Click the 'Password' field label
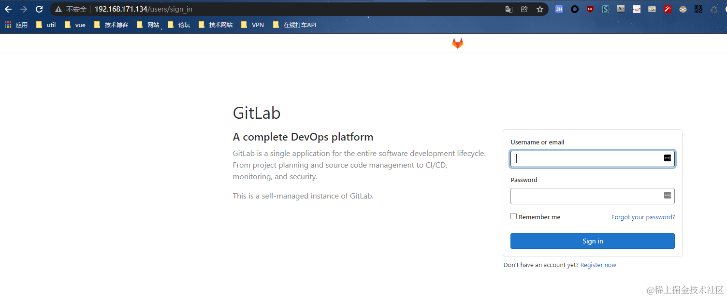The width and height of the screenshot is (727, 298). pos(524,180)
